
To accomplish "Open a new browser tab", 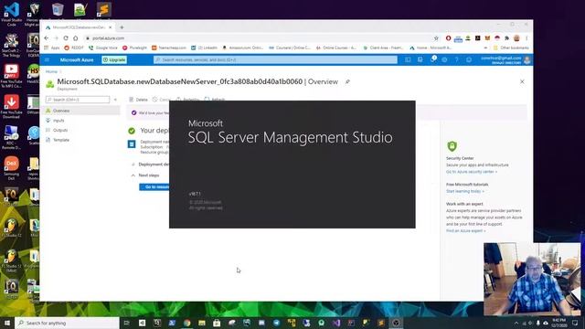I will point(122,27).
